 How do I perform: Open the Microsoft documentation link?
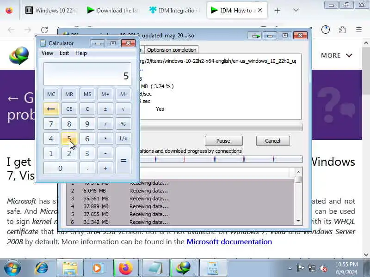click(x=229, y=241)
